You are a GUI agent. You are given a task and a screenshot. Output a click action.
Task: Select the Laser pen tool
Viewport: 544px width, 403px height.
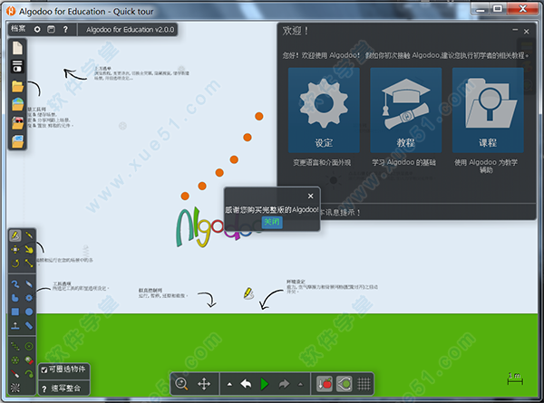(x=15, y=374)
